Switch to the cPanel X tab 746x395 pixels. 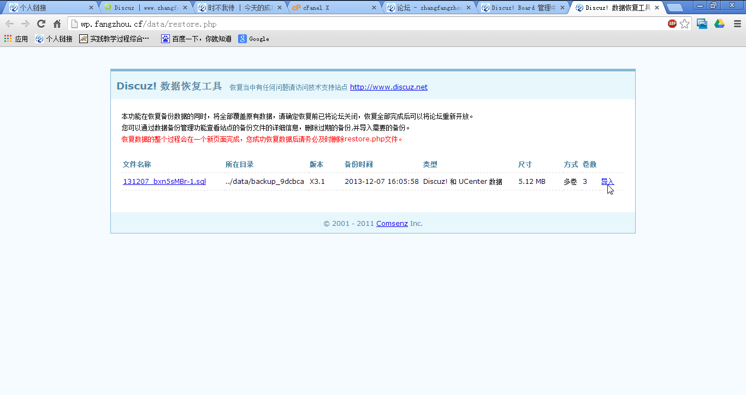click(333, 8)
